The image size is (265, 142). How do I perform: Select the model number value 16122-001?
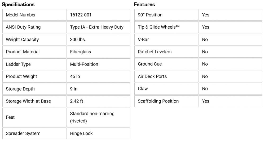pyautogui.click(x=81, y=15)
